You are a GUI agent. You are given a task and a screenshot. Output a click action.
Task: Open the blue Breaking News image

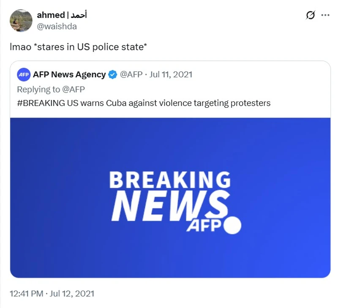coord(170,253)
